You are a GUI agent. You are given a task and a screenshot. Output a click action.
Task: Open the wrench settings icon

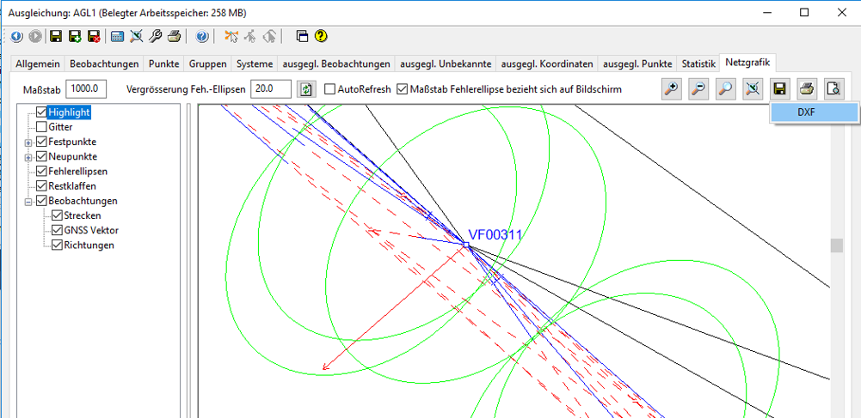tap(155, 37)
